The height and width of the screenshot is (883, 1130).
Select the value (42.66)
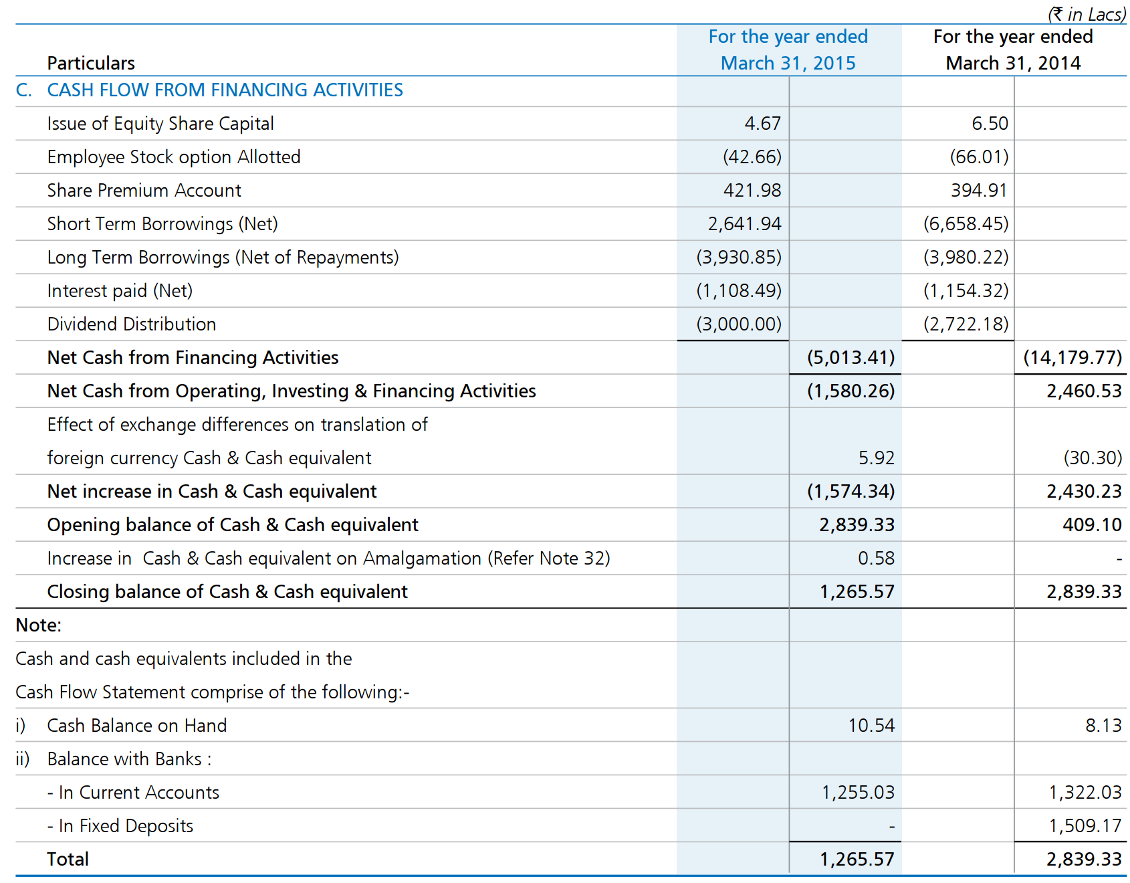[752, 157]
